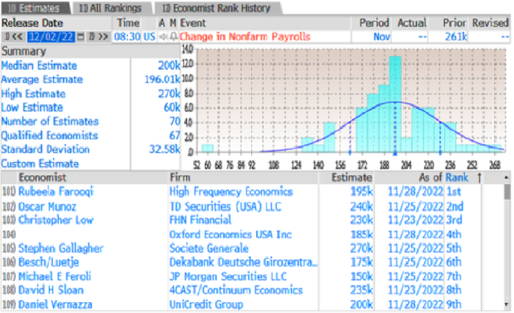Toggle the speaker audio alert icon
The image size is (514, 313).
point(162,37)
